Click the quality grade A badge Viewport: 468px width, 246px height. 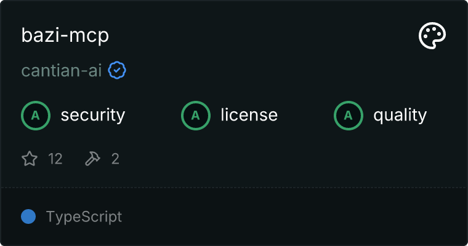[x=349, y=115]
